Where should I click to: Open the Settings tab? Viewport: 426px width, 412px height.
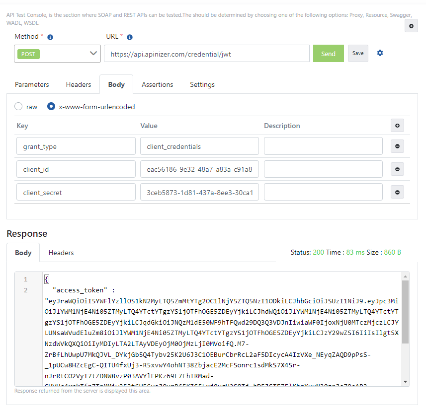coord(202,84)
